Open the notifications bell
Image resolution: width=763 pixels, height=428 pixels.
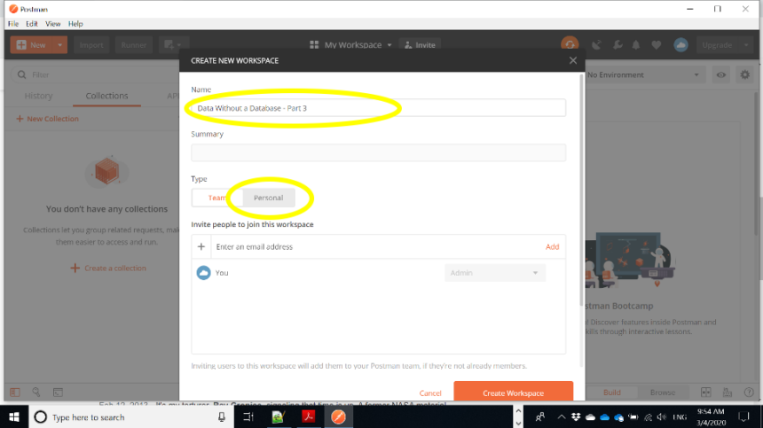pos(636,45)
